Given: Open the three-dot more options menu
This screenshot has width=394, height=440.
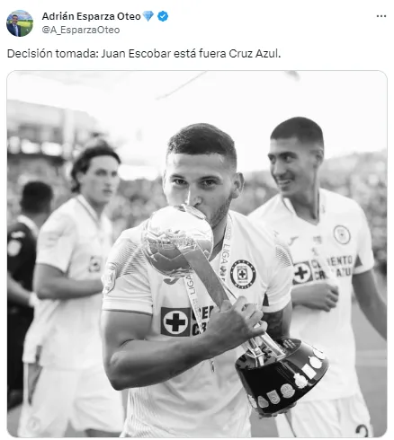Looking at the screenshot, I should click(381, 16).
